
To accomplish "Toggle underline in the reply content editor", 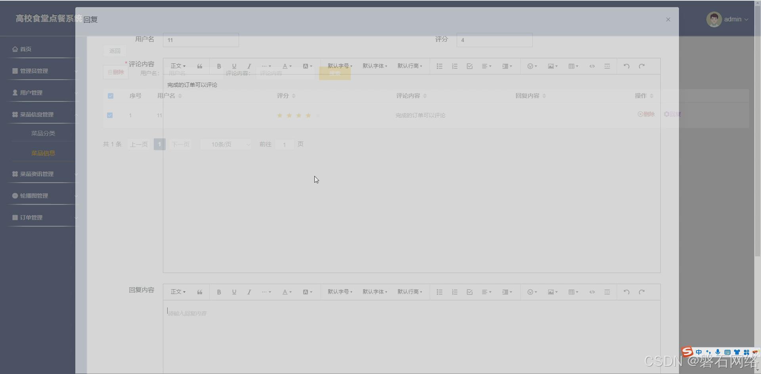I will pos(234,292).
